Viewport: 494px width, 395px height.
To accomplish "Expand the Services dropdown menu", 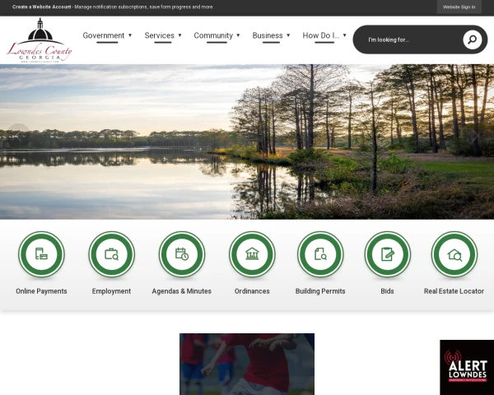I will [163, 35].
